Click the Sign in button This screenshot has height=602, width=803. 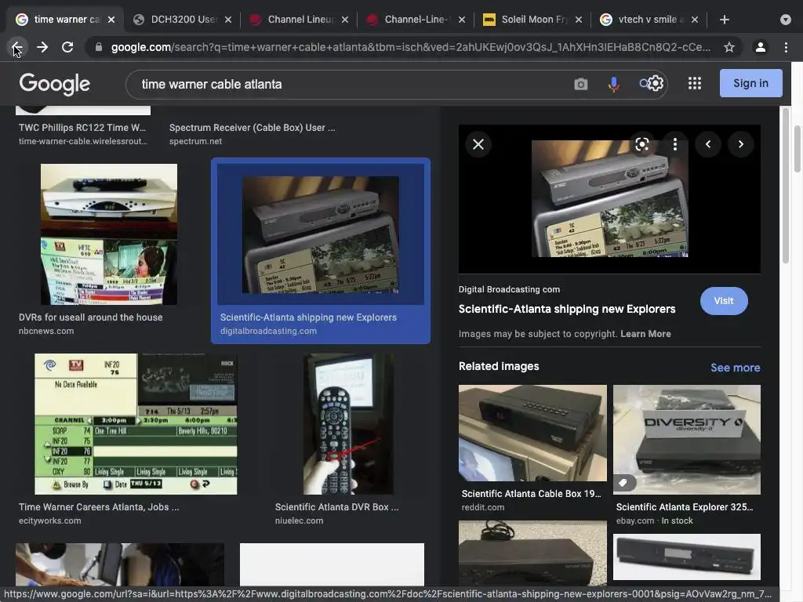(x=750, y=83)
